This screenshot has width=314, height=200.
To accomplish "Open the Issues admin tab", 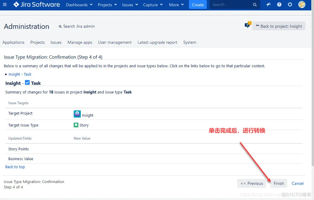I will point(56,42).
